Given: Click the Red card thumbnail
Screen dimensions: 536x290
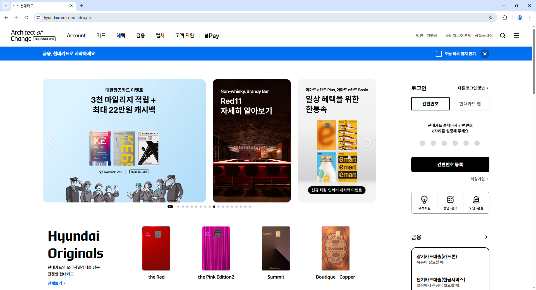Looking at the screenshot, I should click(x=156, y=248).
